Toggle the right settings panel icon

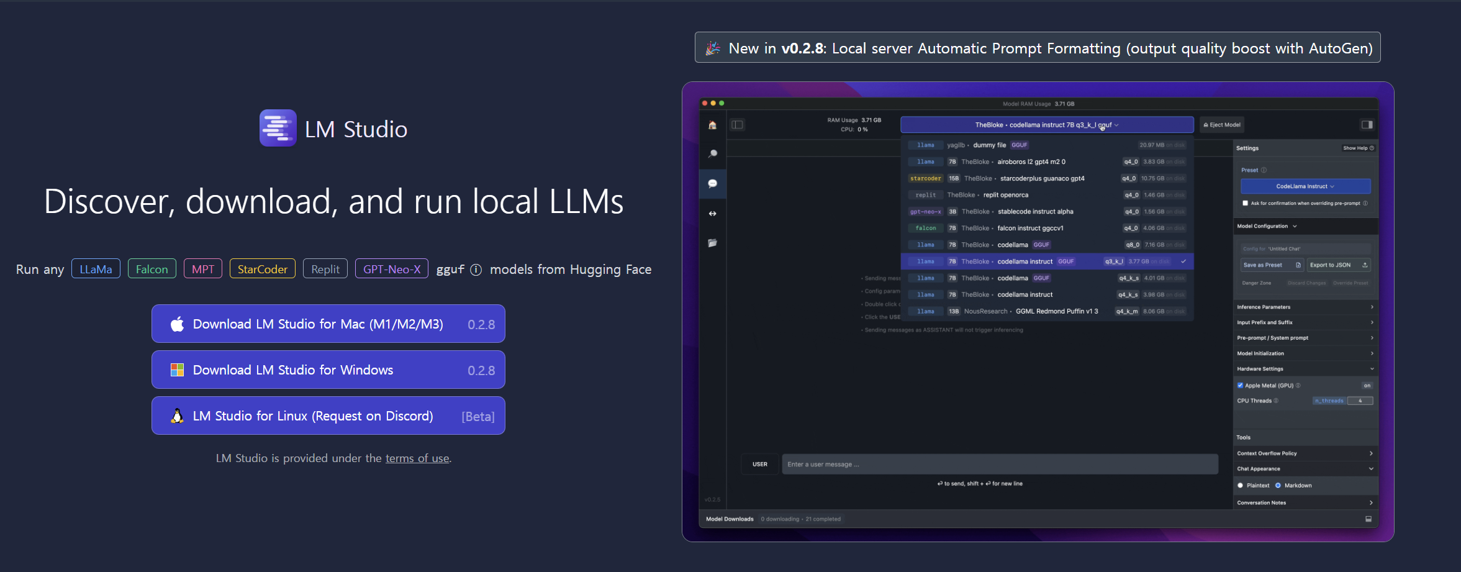click(1367, 125)
